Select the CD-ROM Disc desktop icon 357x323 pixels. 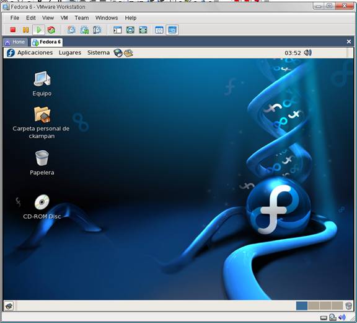tap(42, 207)
